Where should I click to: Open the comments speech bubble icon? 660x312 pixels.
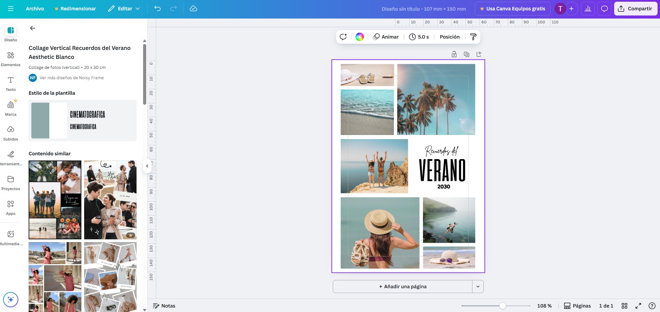[x=604, y=9]
